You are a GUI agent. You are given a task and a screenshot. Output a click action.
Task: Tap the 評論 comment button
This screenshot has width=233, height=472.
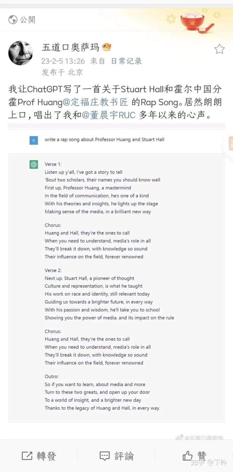click(116, 456)
